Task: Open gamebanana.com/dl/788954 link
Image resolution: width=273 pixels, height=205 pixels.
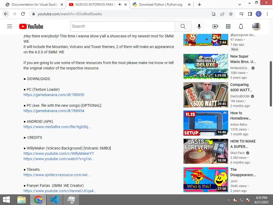Action: (54, 111)
